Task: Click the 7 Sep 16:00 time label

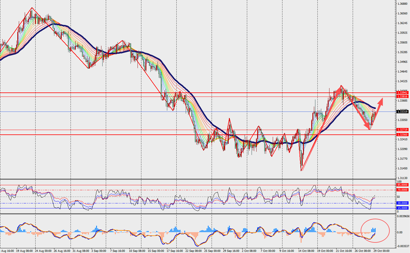Action: pyautogui.click(x=117, y=251)
